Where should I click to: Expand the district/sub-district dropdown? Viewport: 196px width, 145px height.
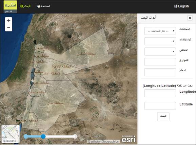pyautogui.click(x=160, y=41)
